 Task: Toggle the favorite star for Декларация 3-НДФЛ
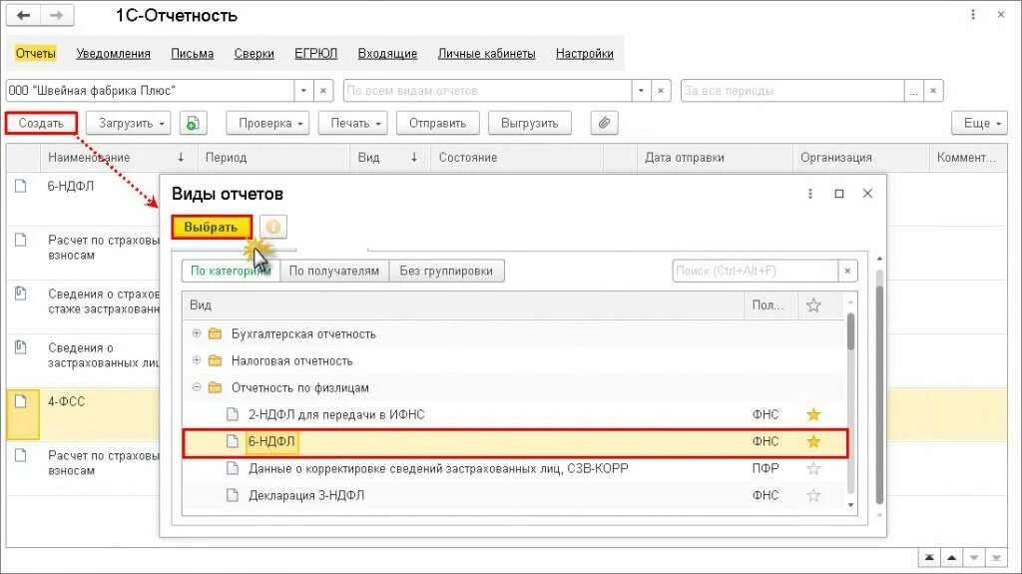coord(813,496)
